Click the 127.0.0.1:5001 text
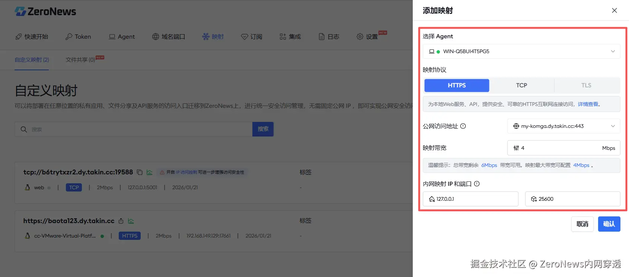The width and height of the screenshot is (629, 277). 142,187
